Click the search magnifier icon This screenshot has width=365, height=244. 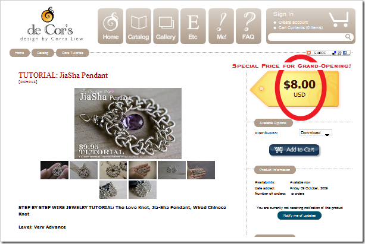tap(348, 37)
